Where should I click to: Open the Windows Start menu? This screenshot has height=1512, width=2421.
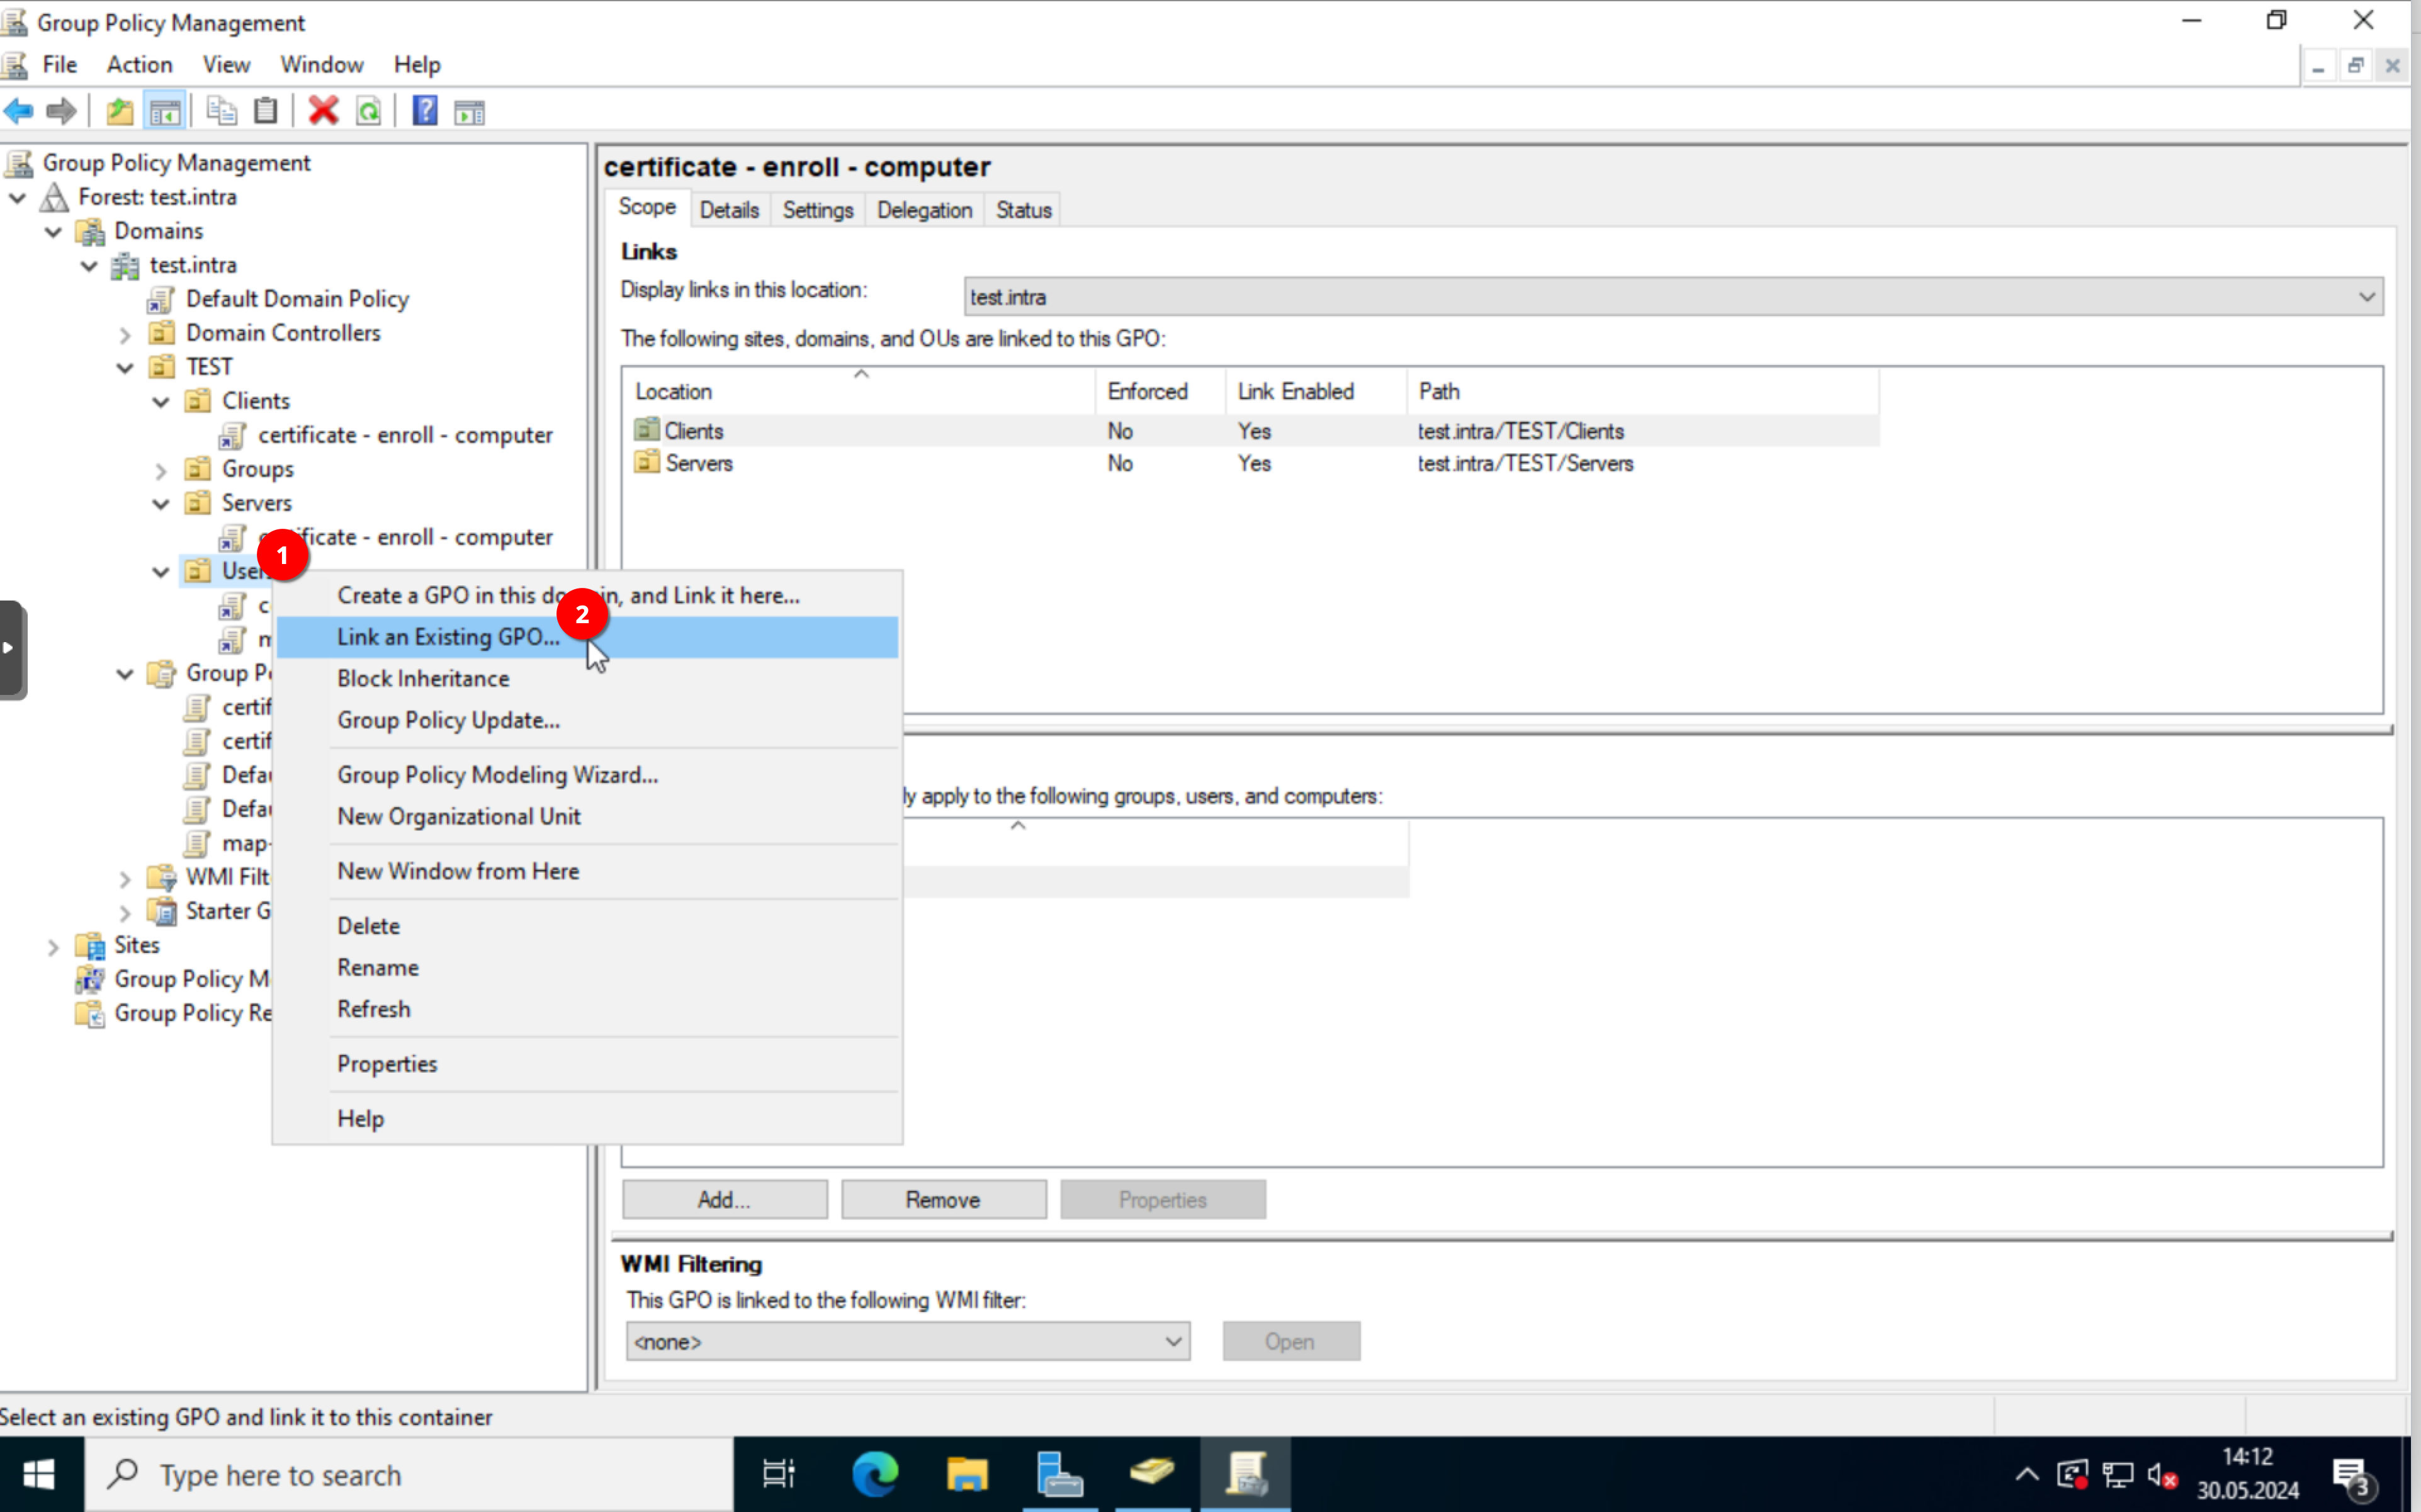coord(40,1474)
